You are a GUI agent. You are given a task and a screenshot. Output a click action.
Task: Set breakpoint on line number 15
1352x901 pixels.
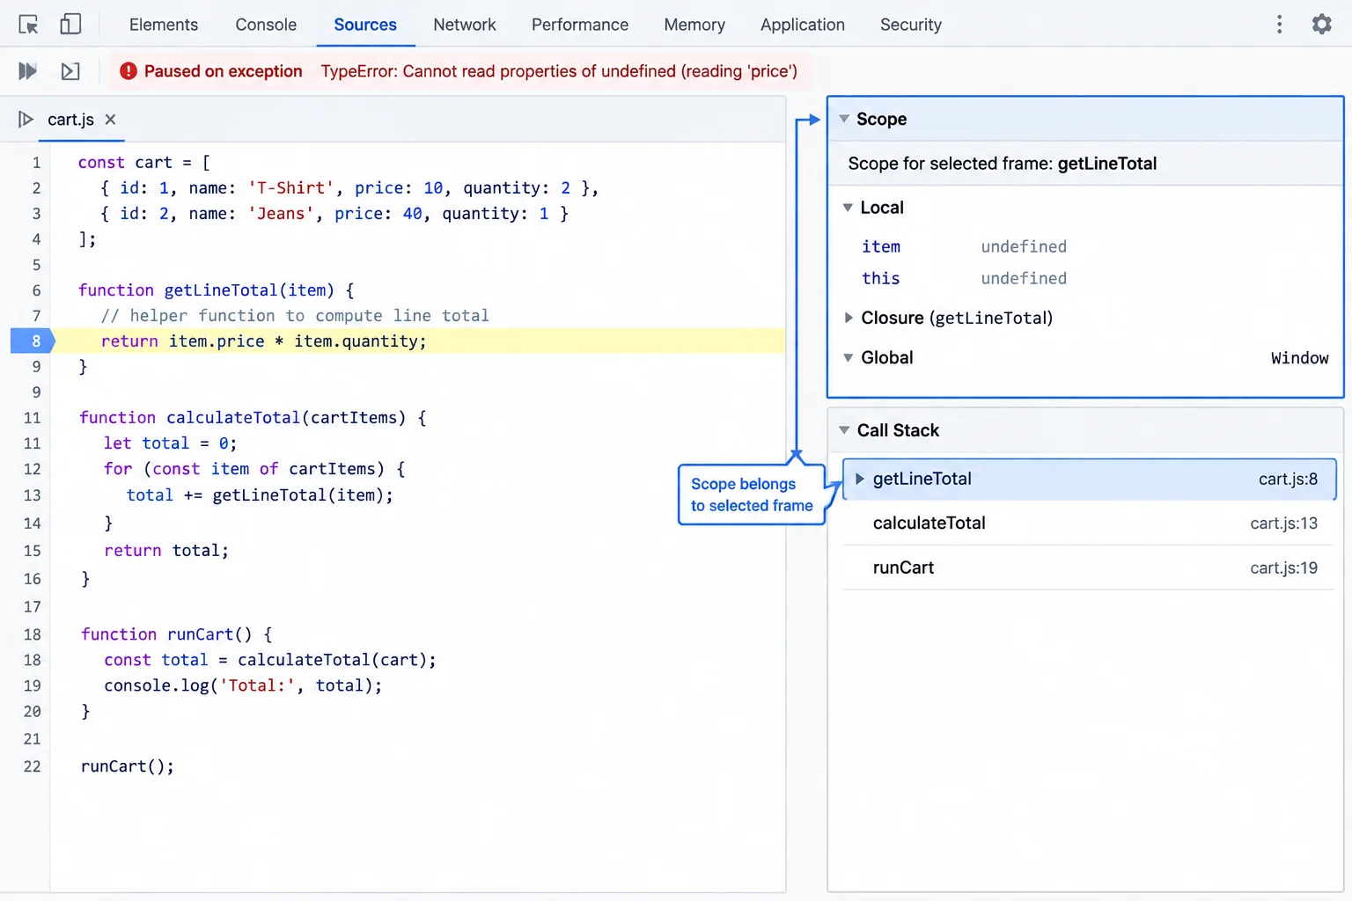click(33, 551)
